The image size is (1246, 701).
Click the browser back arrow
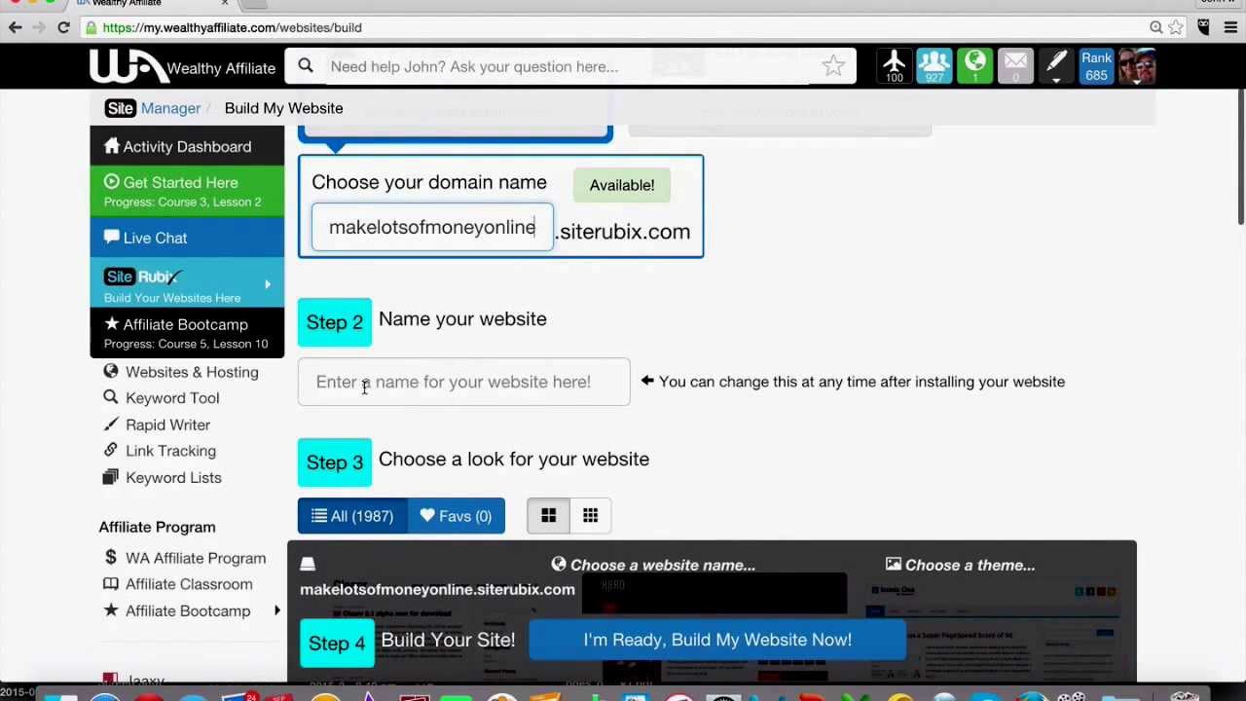[x=16, y=27]
